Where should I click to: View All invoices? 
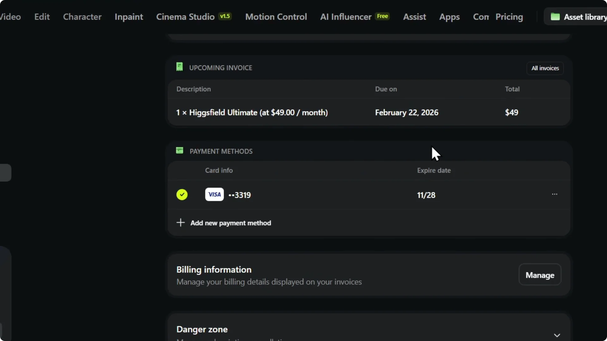click(x=545, y=68)
